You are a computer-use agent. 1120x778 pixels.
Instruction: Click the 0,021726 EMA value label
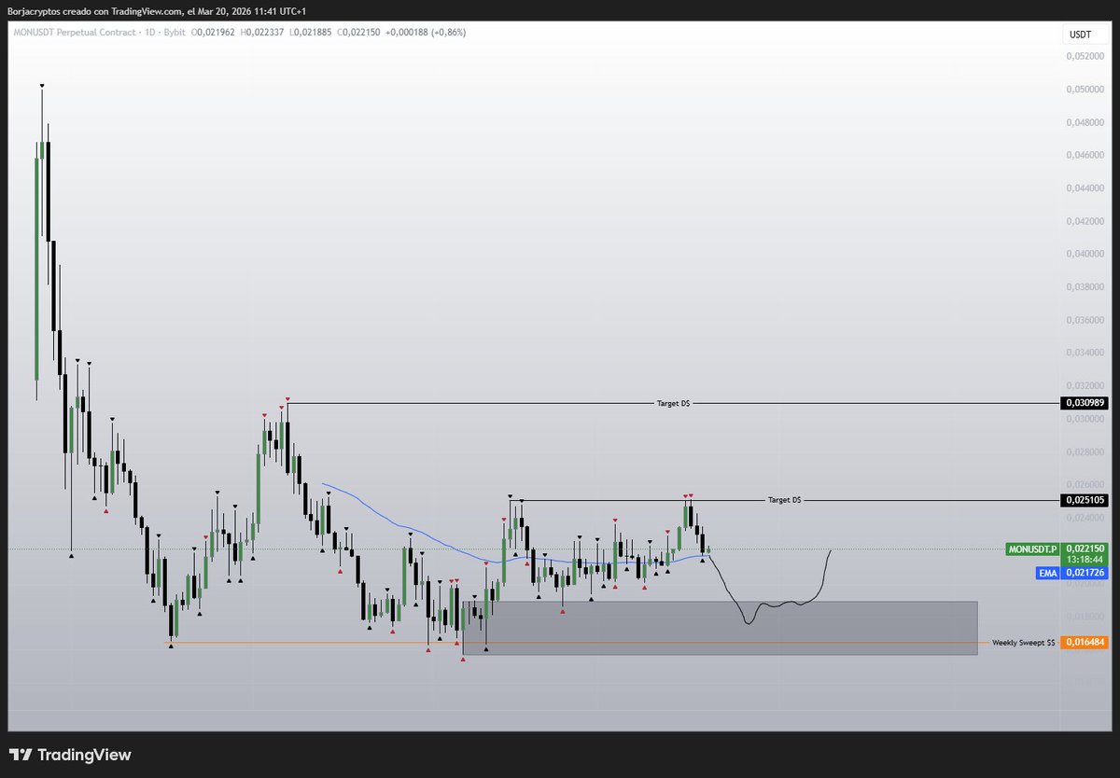[1085, 573]
